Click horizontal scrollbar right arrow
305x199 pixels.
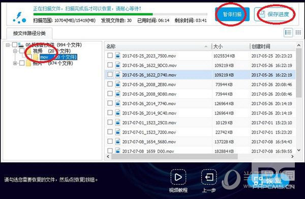coord(292,156)
